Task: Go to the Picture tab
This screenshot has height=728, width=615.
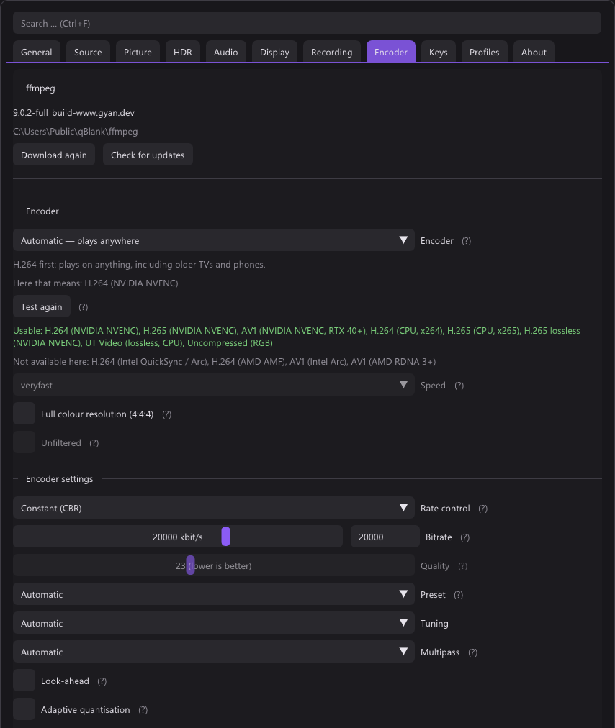Action: click(138, 52)
